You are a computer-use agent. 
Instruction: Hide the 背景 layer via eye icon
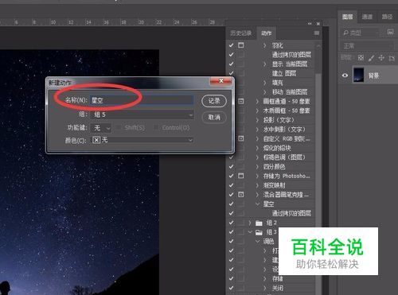(345, 76)
